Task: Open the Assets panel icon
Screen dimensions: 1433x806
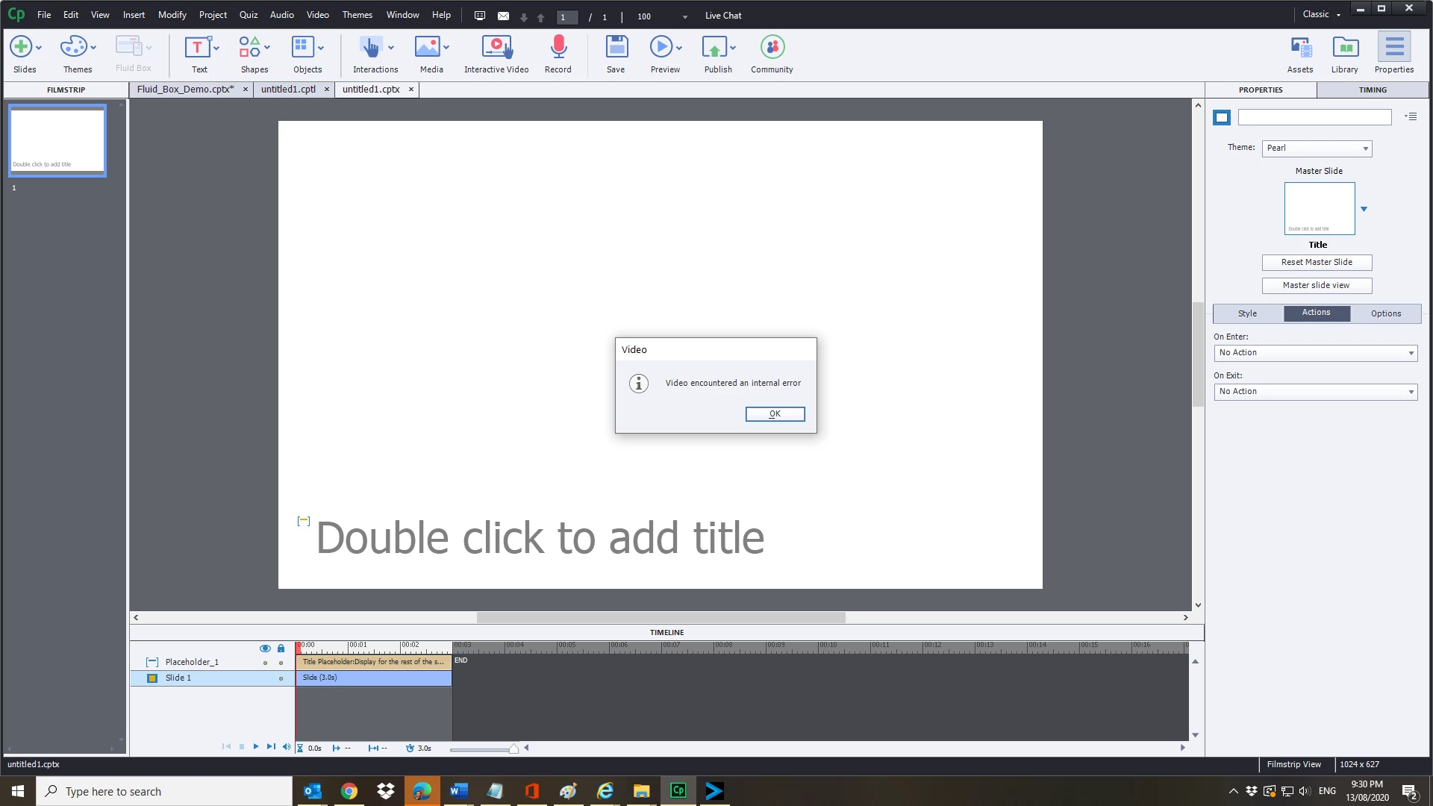Action: click(1300, 48)
